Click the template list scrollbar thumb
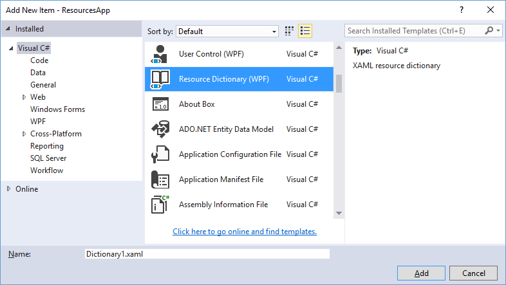506x285 pixels. tap(339, 83)
